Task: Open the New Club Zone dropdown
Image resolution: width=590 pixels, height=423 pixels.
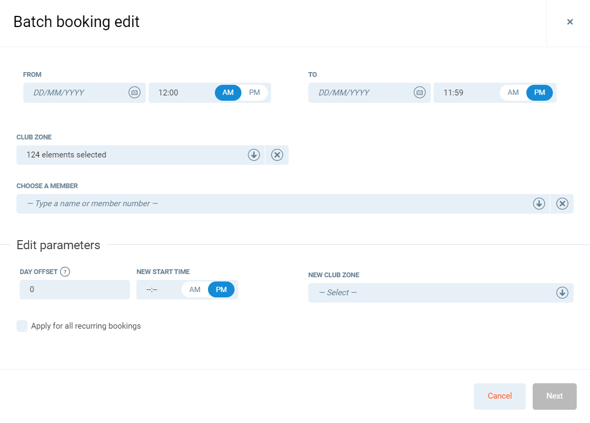Action: coord(440,293)
